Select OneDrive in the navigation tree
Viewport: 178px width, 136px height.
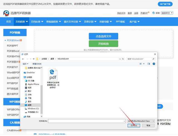(x=29, y=72)
